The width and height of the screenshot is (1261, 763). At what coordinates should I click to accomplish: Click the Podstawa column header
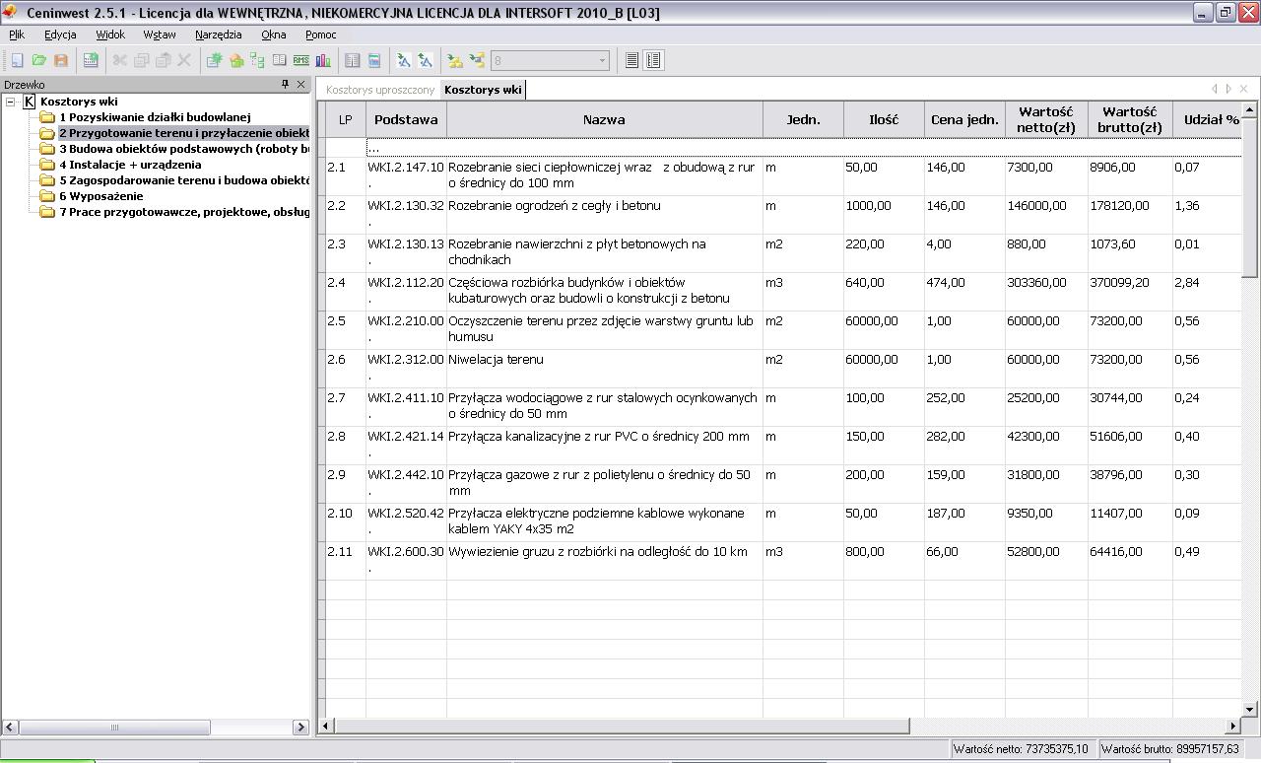406,119
